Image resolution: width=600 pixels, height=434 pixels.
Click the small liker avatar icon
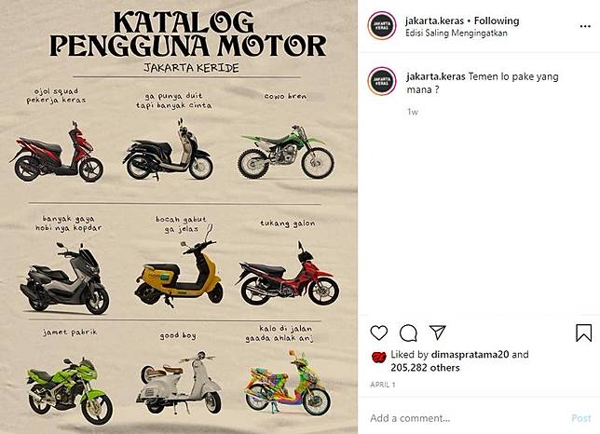pos(379,357)
